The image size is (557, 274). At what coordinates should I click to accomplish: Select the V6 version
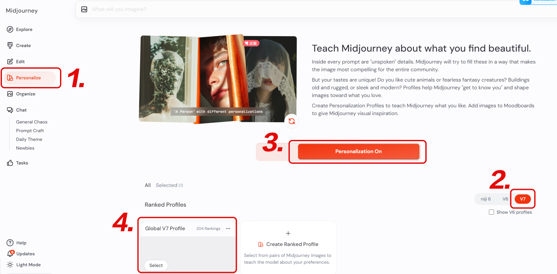coord(505,199)
